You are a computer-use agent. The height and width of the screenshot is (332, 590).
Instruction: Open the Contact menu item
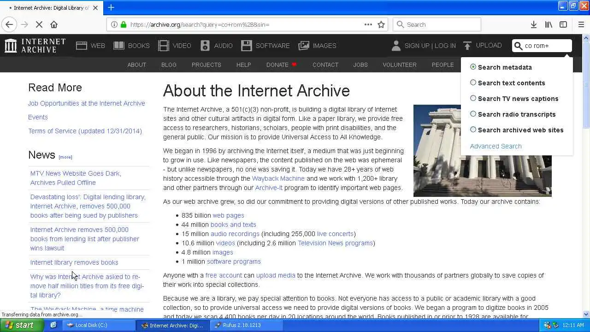[x=325, y=65]
